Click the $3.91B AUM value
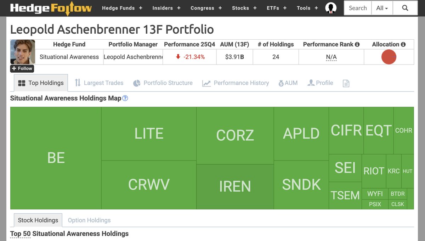 [234, 57]
